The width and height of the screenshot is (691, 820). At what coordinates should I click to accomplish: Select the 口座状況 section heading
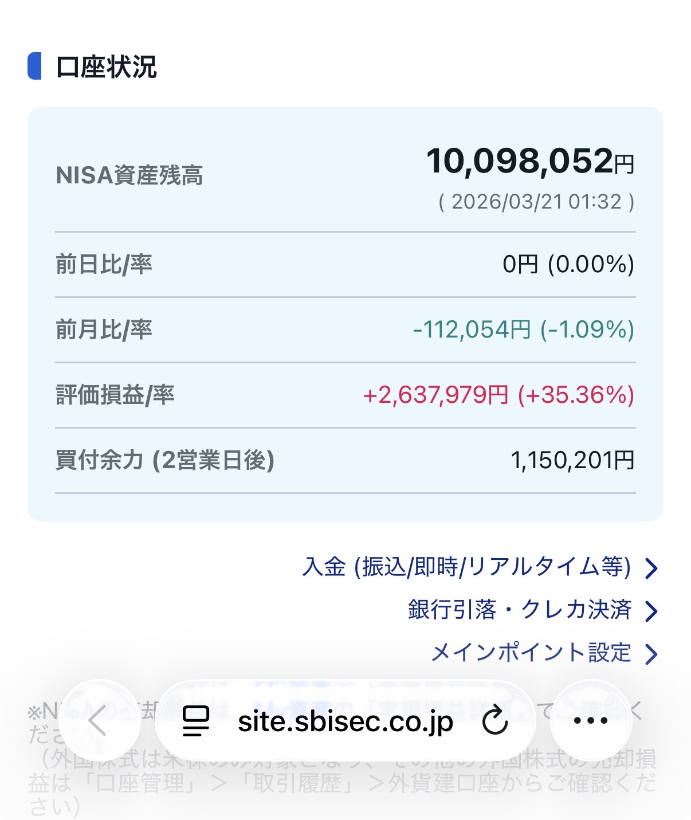pos(107,66)
